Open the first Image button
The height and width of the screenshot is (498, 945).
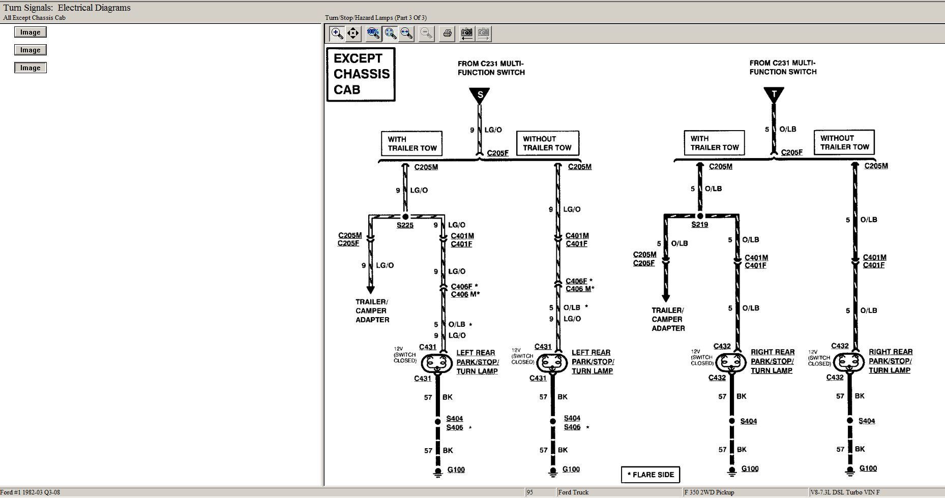click(x=31, y=32)
